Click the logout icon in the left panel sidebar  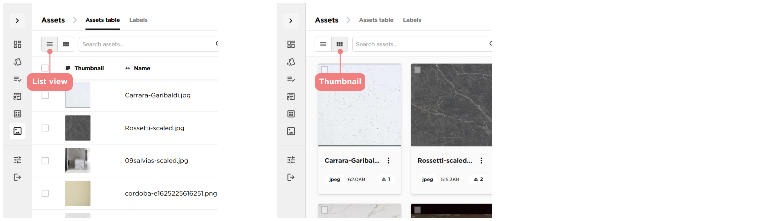(18, 177)
